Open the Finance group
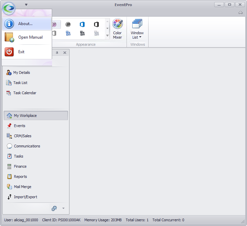247x226 pixels. [36, 166]
